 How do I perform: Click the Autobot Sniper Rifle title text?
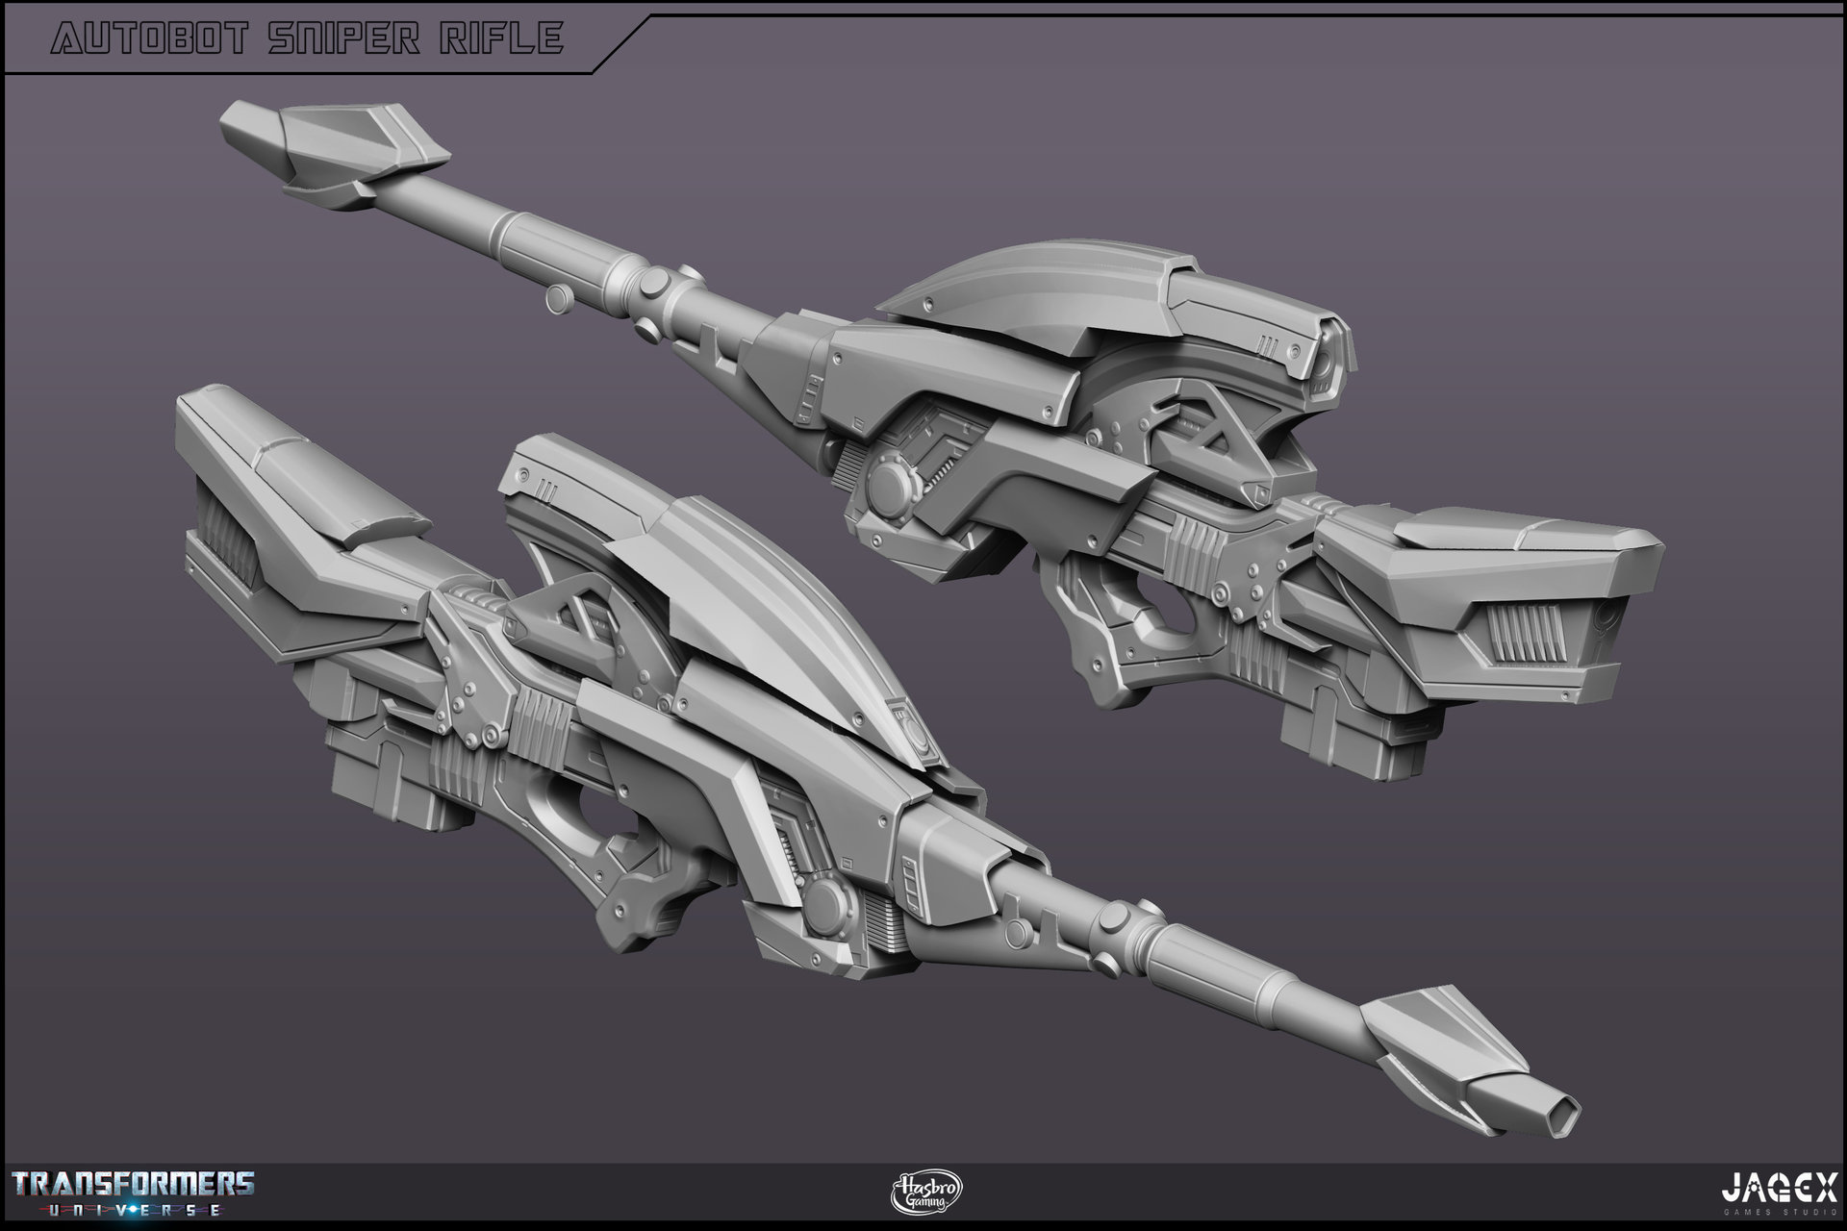306,38
